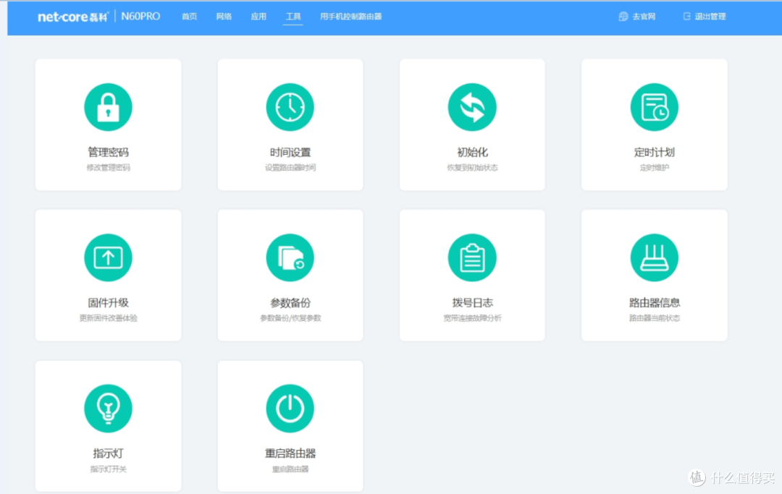Open the router icon for 路由器信息
The width and height of the screenshot is (782, 494).
[654, 257]
